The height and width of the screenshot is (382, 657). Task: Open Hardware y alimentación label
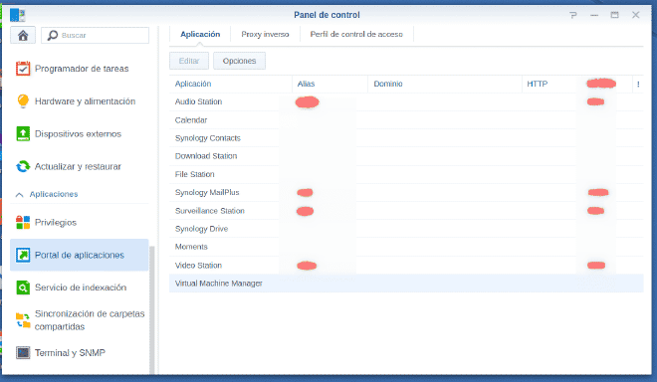(x=85, y=100)
